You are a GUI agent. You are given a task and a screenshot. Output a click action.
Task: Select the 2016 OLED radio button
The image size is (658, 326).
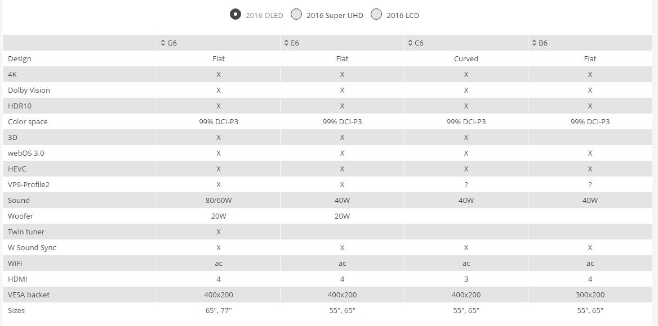235,14
